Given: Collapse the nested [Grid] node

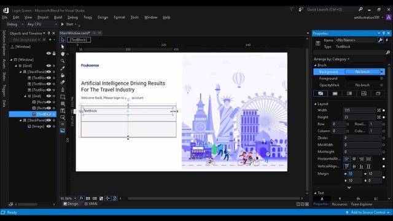Looking at the screenshot, I should click(x=25, y=96).
